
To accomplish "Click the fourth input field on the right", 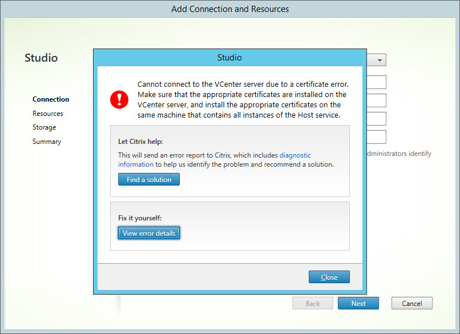I will pos(378,136).
